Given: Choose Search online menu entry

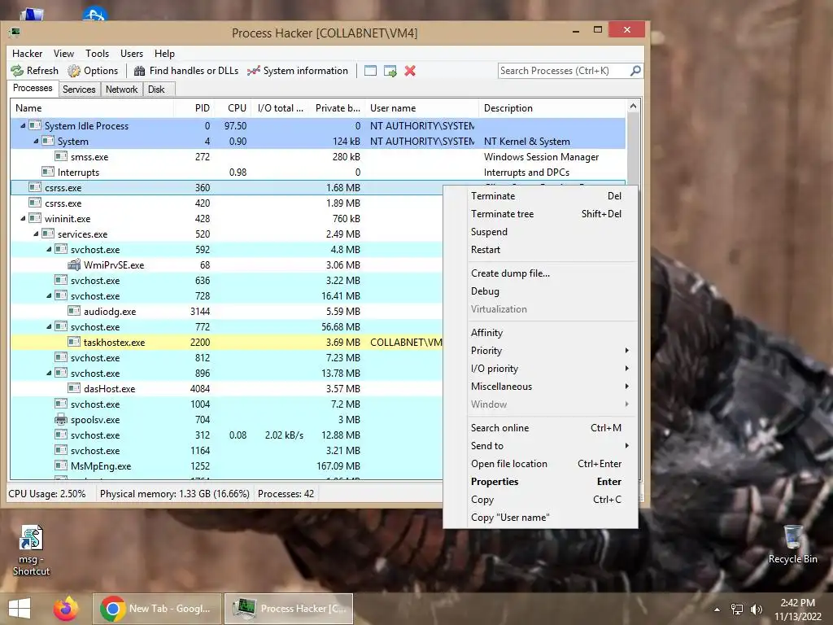Looking at the screenshot, I should [x=541, y=428].
